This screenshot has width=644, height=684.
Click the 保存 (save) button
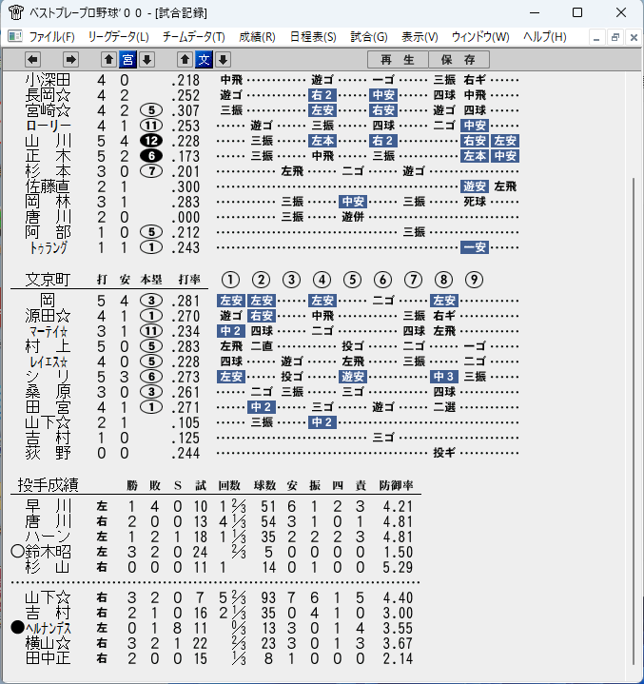coord(459,59)
